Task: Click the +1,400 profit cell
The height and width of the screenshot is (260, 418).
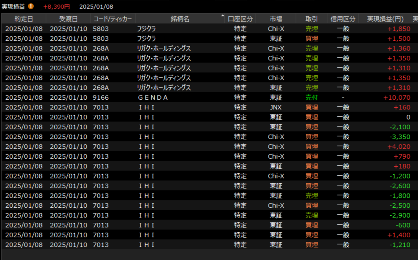Action: pyautogui.click(x=399, y=235)
